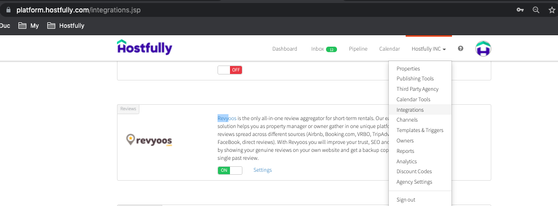
Task: Turn off the Revyoos ON toggle
Action: [230, 170]
